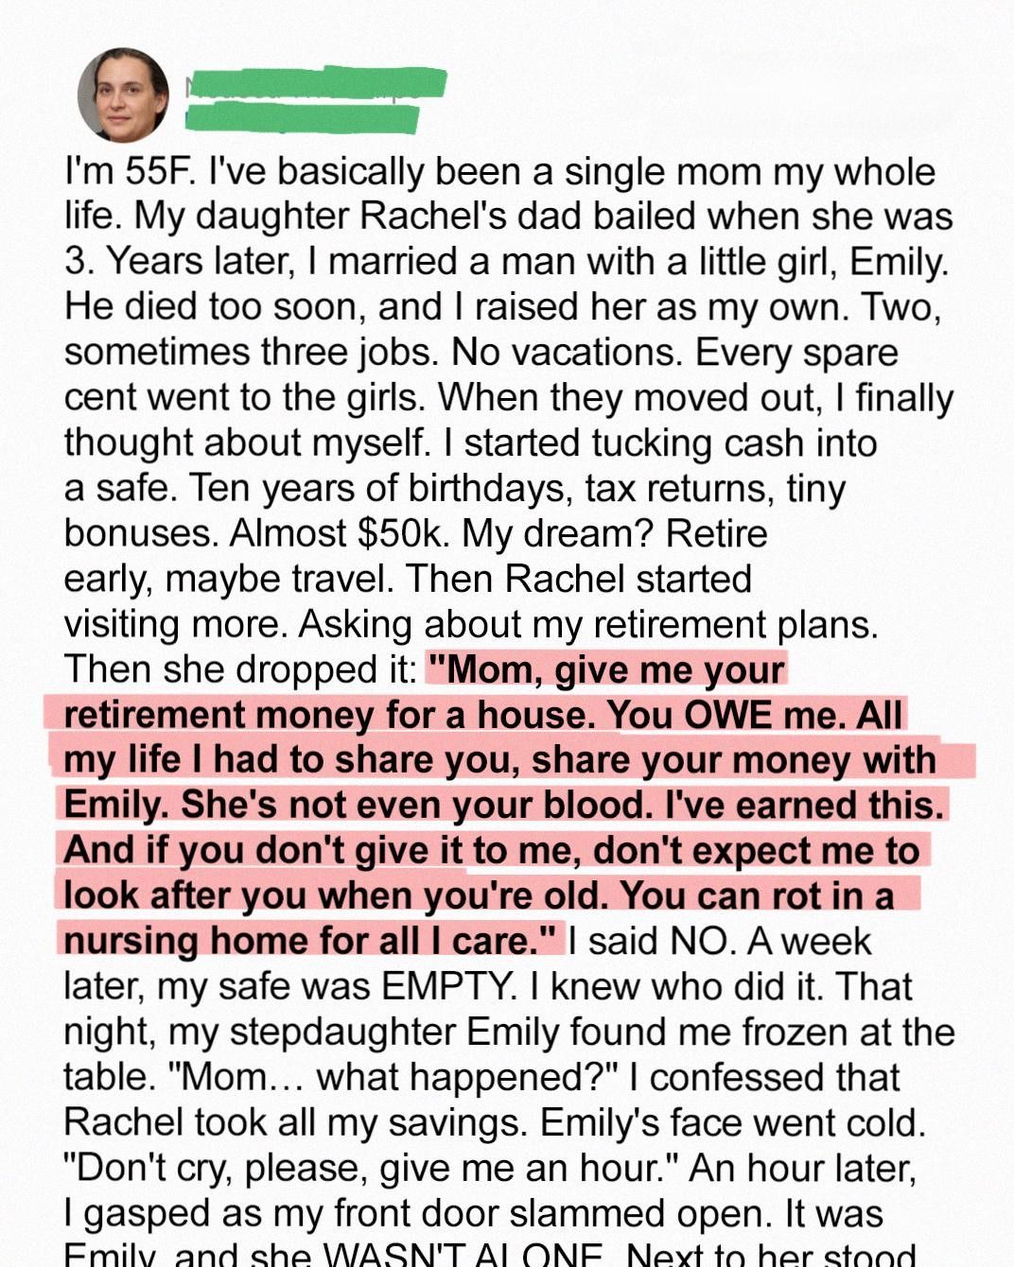1014x1267 pixels.
Task: Click the poster's round profile photo
Action: coord(123,95)
